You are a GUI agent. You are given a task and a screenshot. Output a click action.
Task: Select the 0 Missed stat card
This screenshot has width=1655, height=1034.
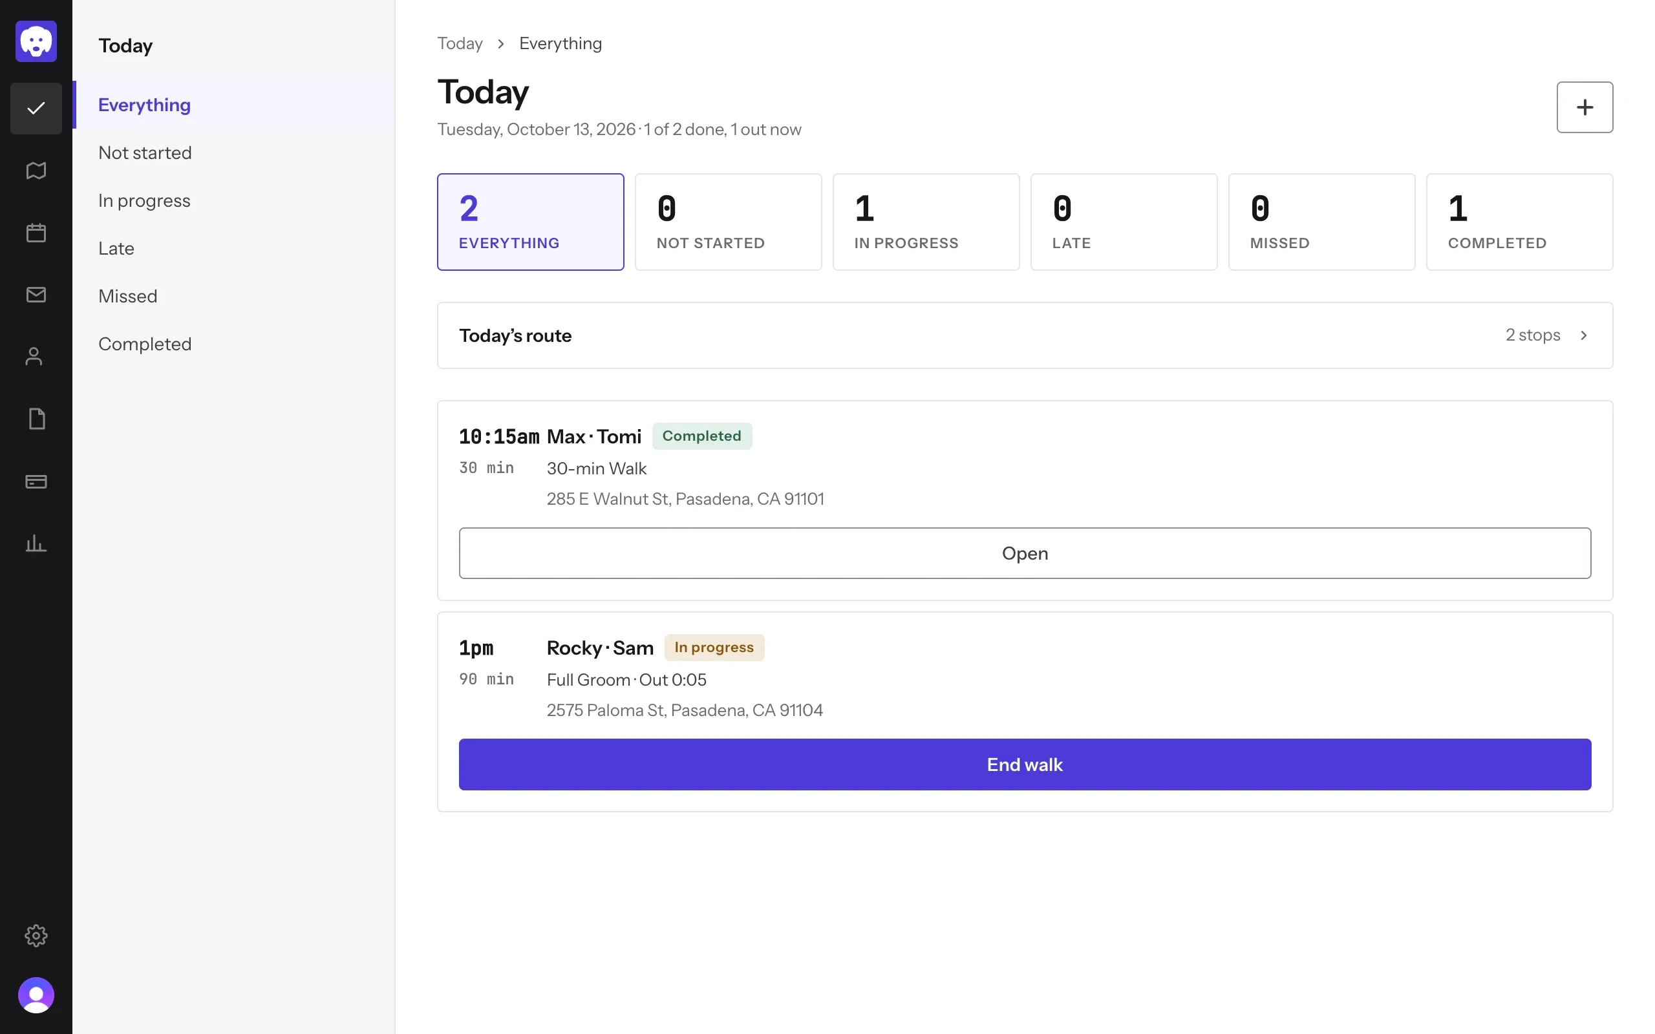1321,222
